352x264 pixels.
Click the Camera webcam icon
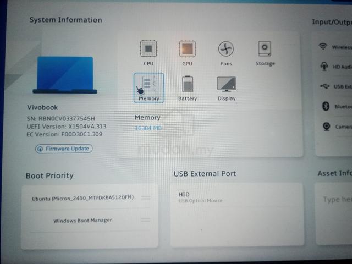[326, 127]
